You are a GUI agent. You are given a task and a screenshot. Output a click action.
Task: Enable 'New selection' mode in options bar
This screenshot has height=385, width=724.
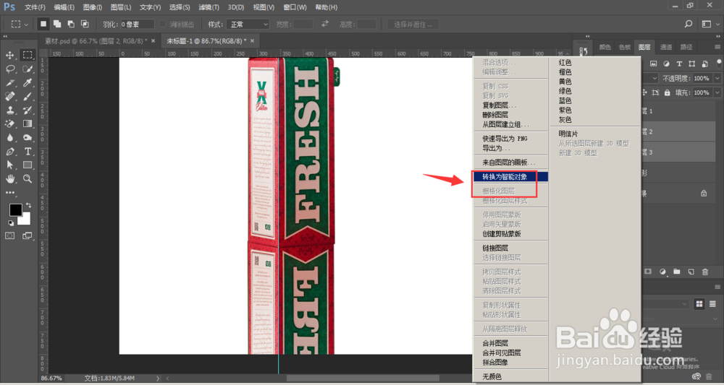point(43,24)
